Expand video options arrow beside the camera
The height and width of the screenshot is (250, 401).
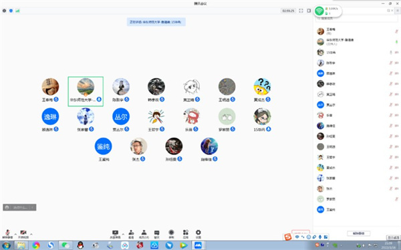(x=31, y=234)
